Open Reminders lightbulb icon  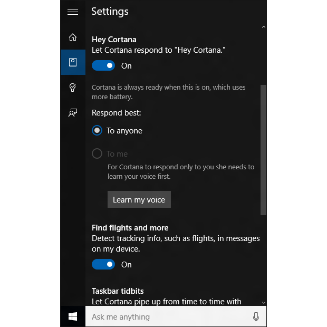click(x=73, y=88)
